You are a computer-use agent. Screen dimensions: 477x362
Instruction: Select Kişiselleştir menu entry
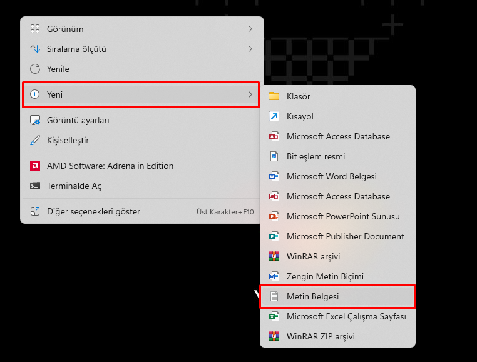click(68, 140)
